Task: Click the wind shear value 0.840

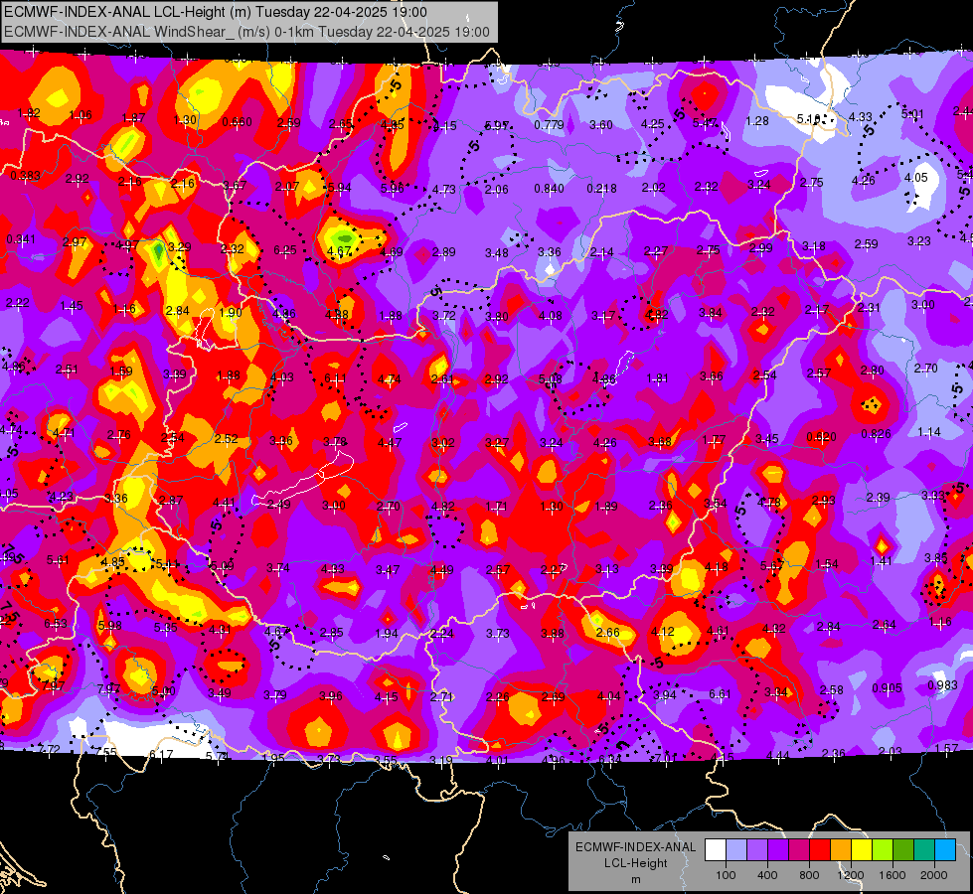Action: 550,189
